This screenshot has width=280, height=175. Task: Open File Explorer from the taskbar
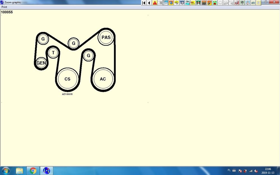(19, 170)
